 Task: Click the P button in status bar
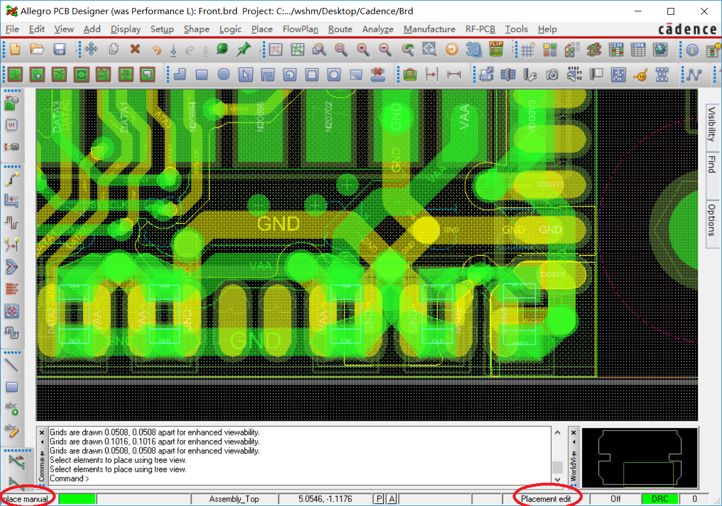379,499
